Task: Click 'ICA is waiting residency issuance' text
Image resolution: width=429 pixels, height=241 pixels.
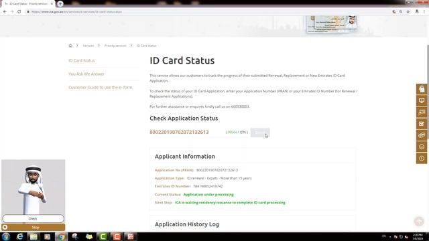Action: [x=230, y=202]
